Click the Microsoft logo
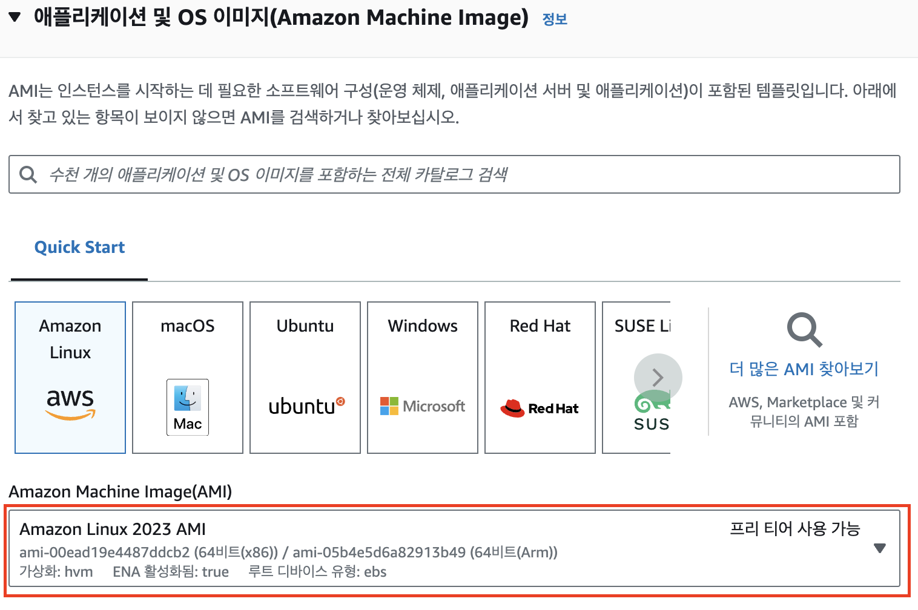Screen dimensions: 918x610 pyautogui.click(x=423, y=406)
